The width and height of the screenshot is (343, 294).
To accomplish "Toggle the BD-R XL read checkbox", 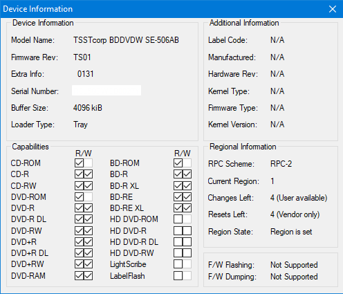I will [x=178, y=185].
